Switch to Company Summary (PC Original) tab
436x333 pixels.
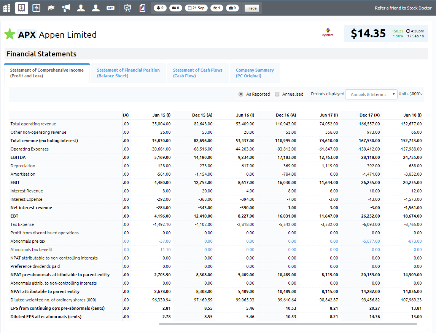coord(255,73)
